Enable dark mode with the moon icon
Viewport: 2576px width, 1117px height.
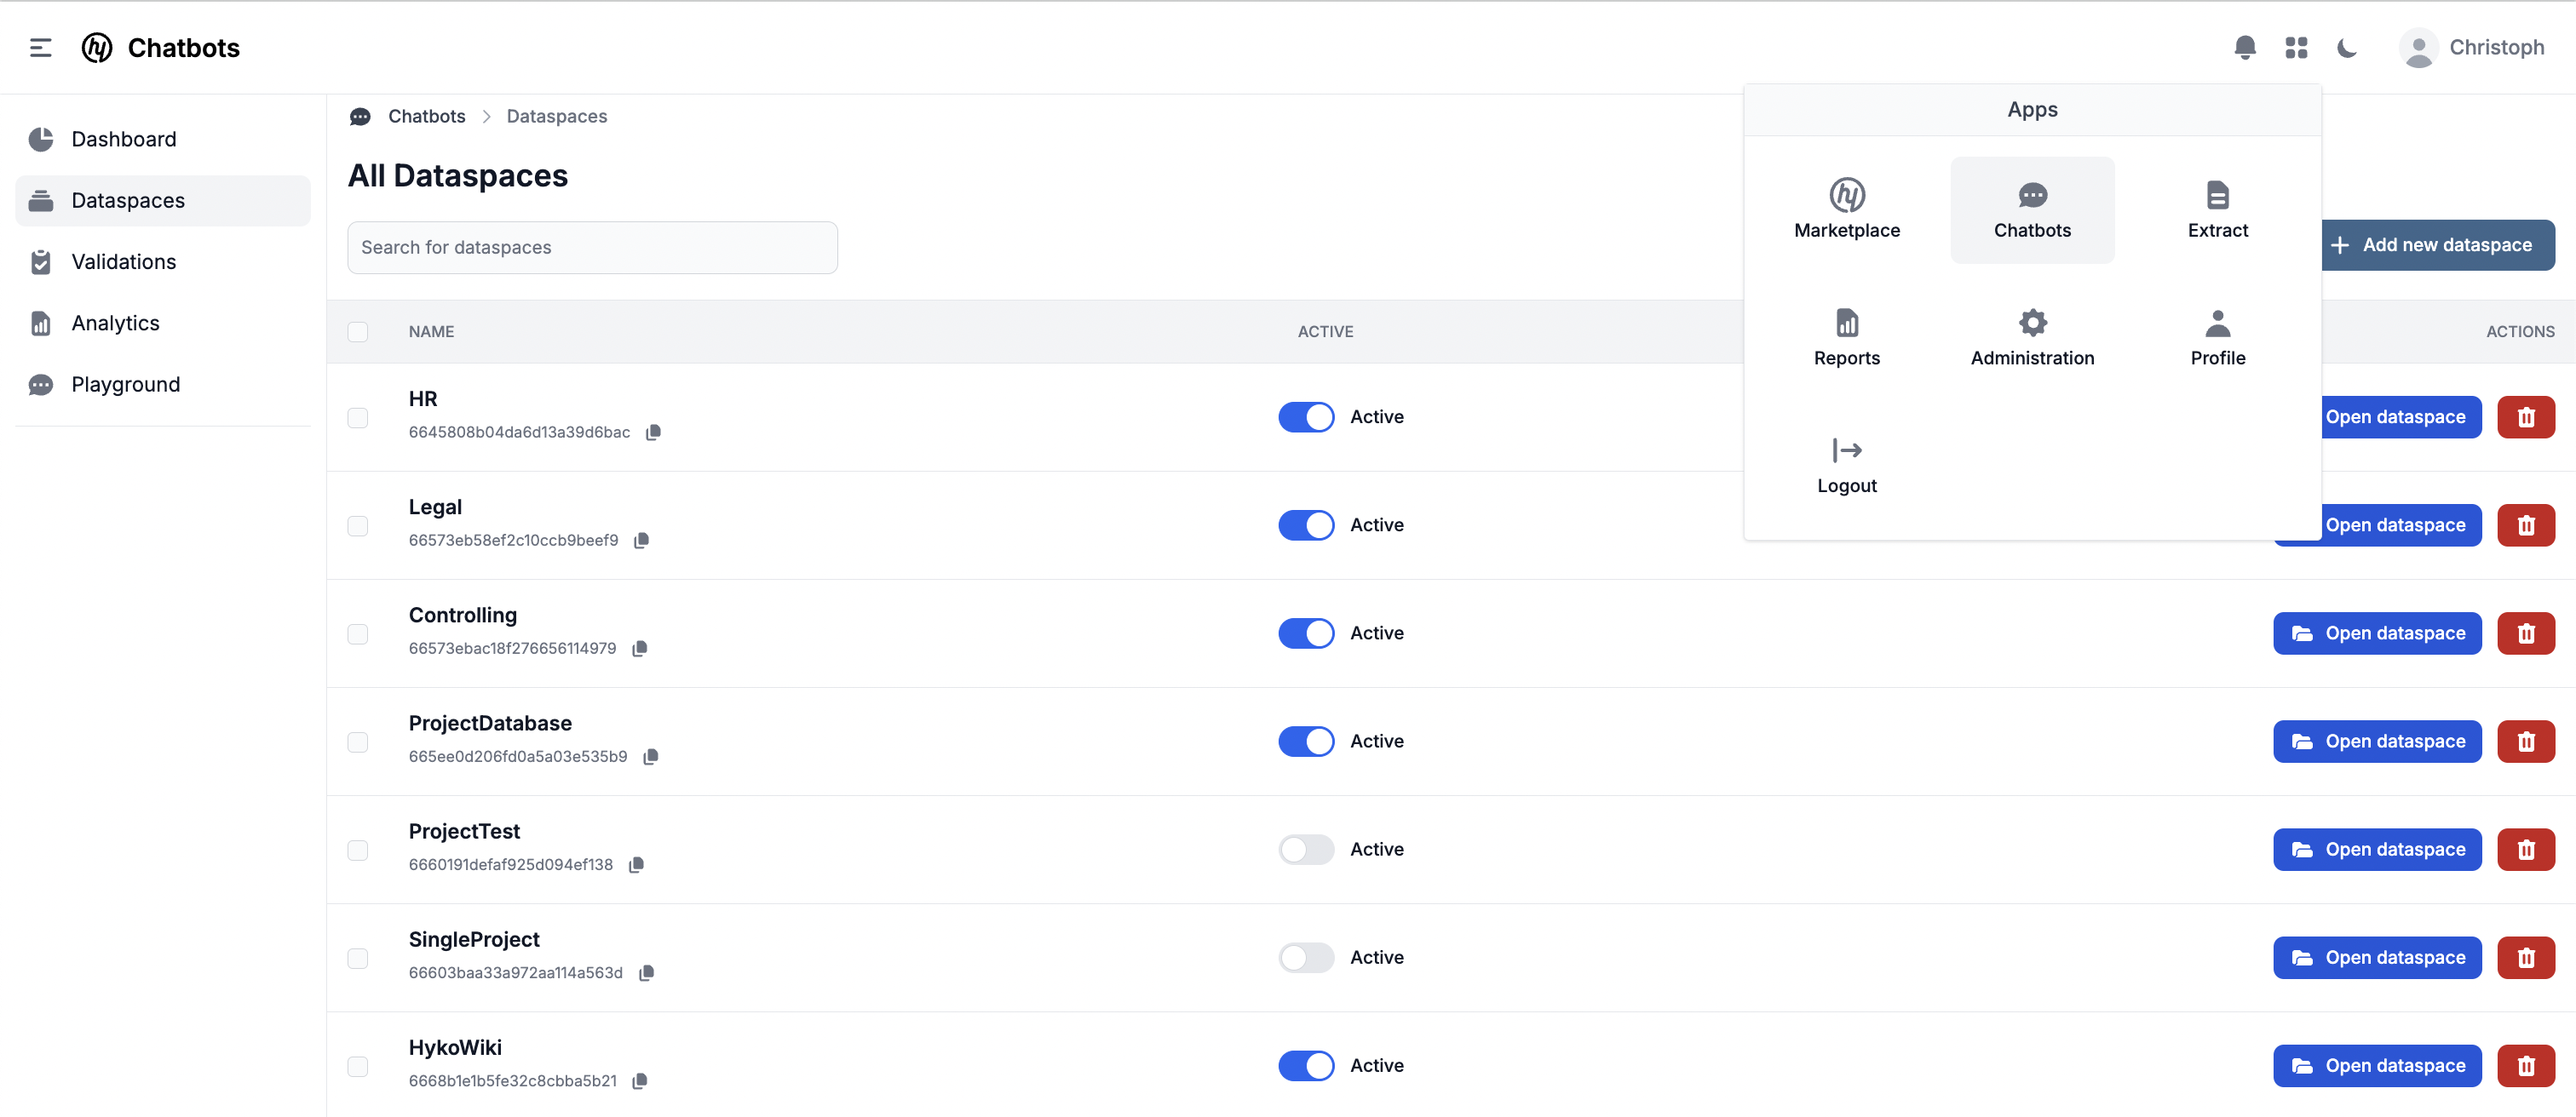click(x=2346, y=47)
